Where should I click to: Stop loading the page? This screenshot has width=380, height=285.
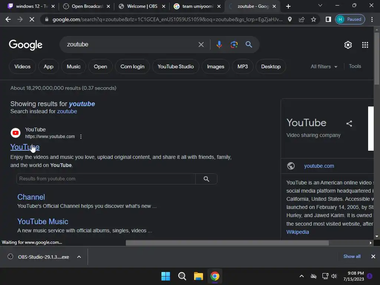[32, 19]
